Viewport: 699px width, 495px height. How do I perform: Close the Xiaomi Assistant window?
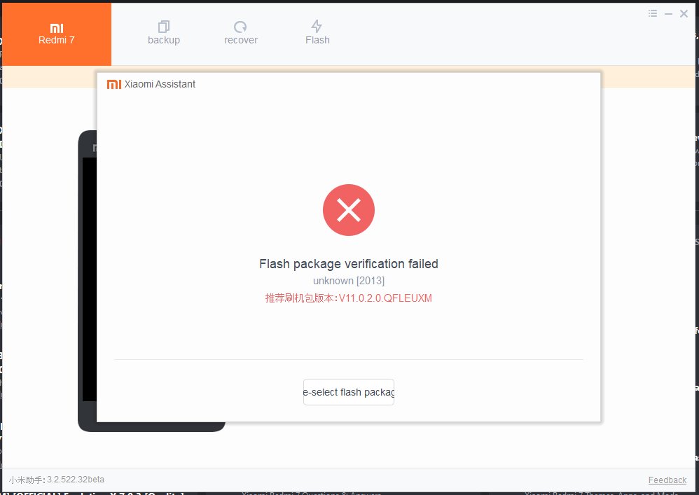[684, 14]
